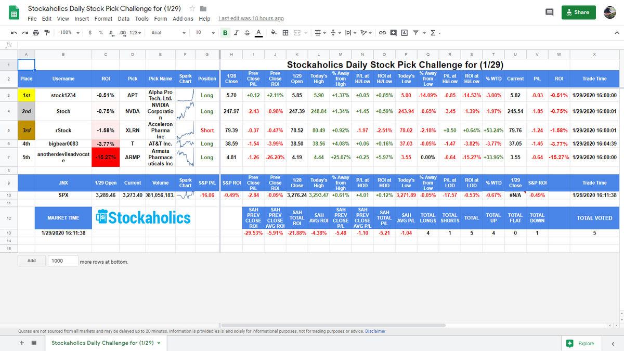Open the File menu
Screen dimensions: 624x351
pos(32,19)
